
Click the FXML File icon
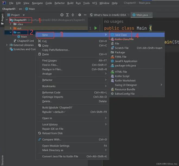(112, 57)
